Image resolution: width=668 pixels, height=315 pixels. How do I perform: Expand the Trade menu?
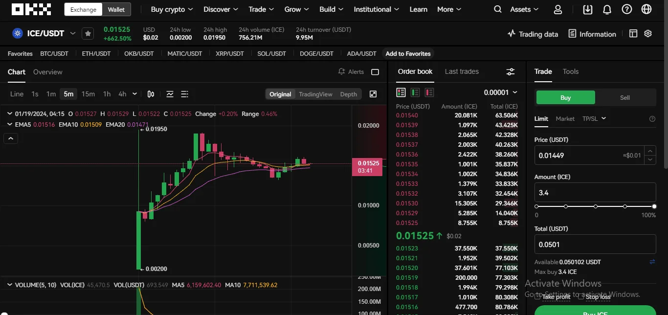point(261,9)
